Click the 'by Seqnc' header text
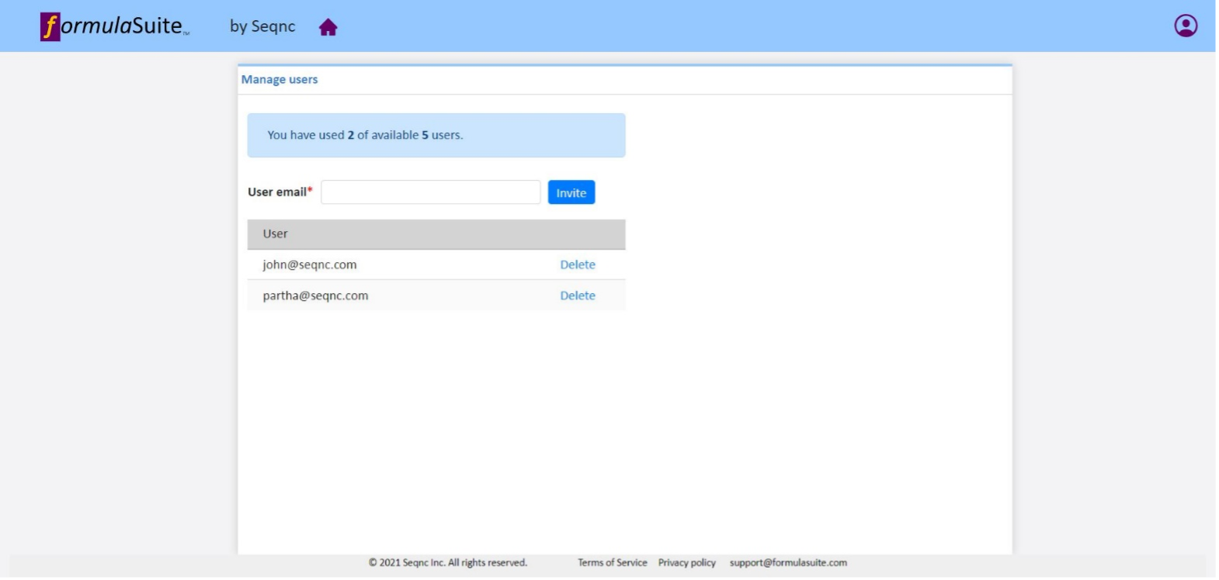This screenshot has height=580, width=1219. tap(262, 26)
